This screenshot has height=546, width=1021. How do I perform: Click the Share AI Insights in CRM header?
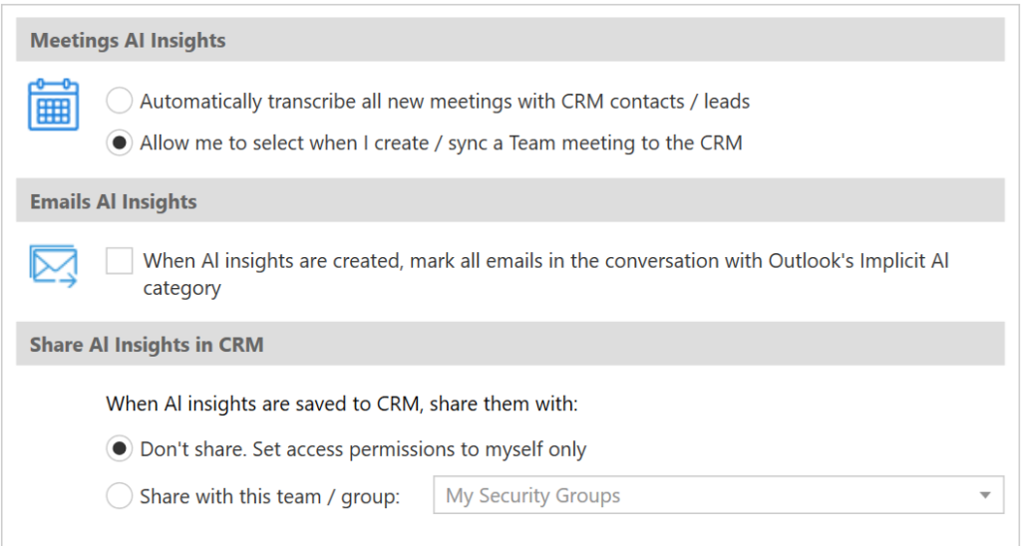147,345
